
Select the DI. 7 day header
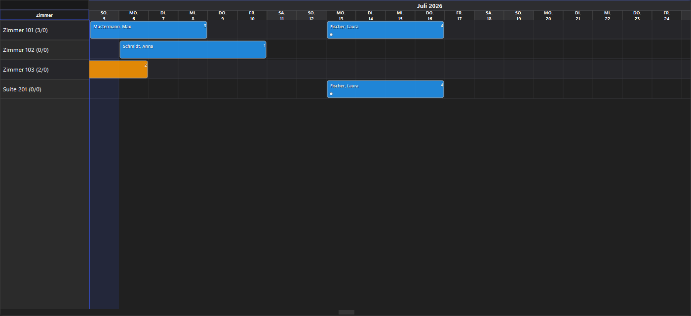pos(163,15)
